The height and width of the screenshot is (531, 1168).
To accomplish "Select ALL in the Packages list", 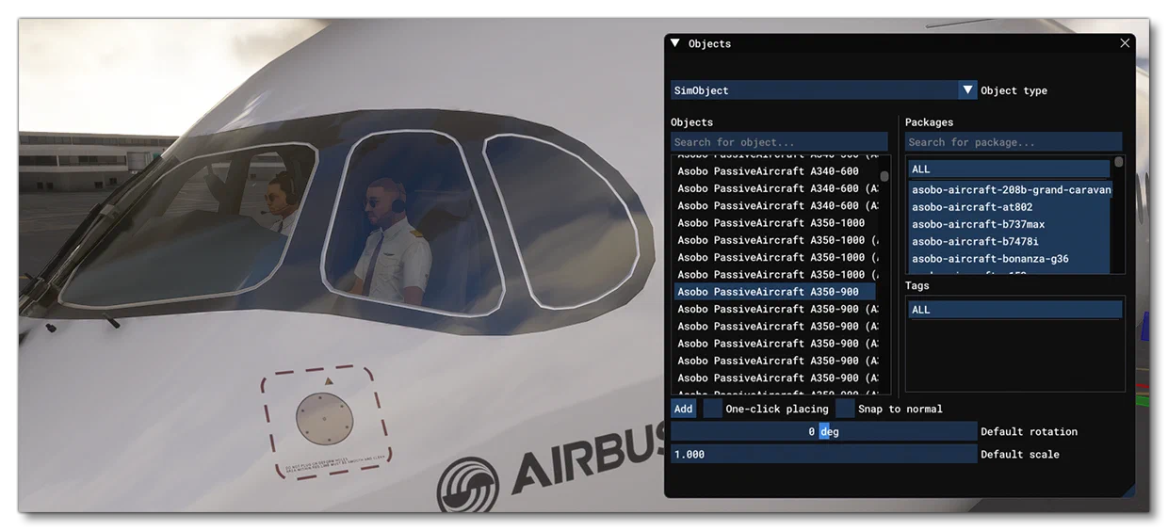I will (1010, 169).
